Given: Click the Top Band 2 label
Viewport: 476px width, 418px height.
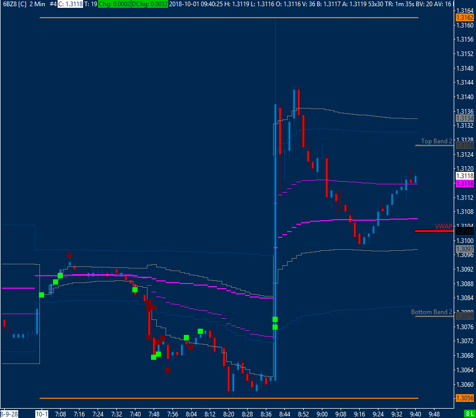Looking at the screenshot, I should click(x=437, y=141).
